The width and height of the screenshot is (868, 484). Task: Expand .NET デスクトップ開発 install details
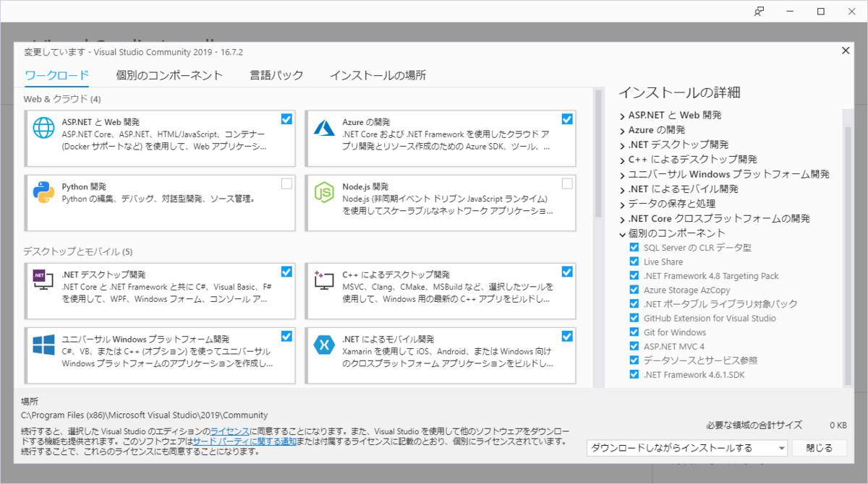coord(622,145)
